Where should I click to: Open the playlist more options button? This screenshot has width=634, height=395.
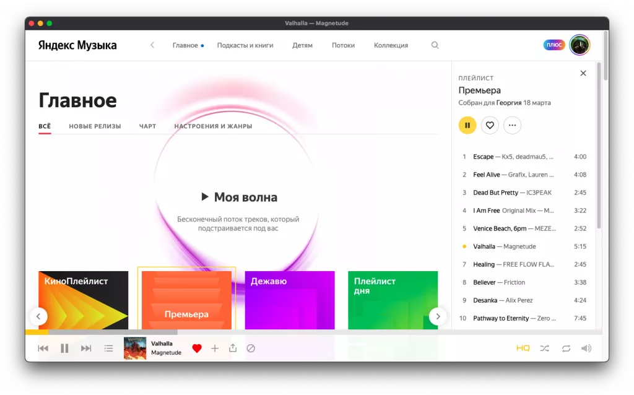coord(512,125)
